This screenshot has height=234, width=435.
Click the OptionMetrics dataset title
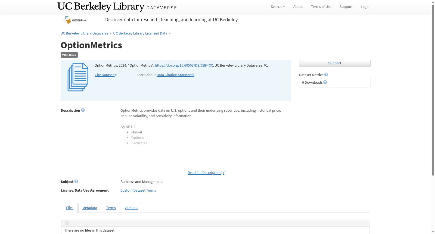(91, 45)
